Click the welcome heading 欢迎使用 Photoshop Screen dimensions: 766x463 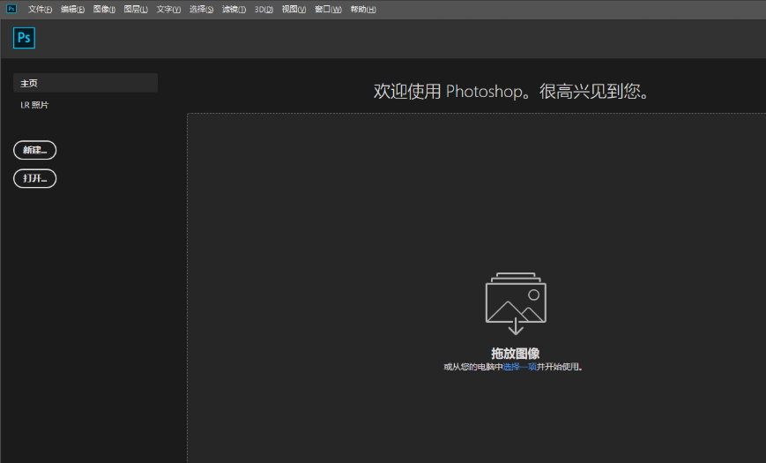point(511,92)
